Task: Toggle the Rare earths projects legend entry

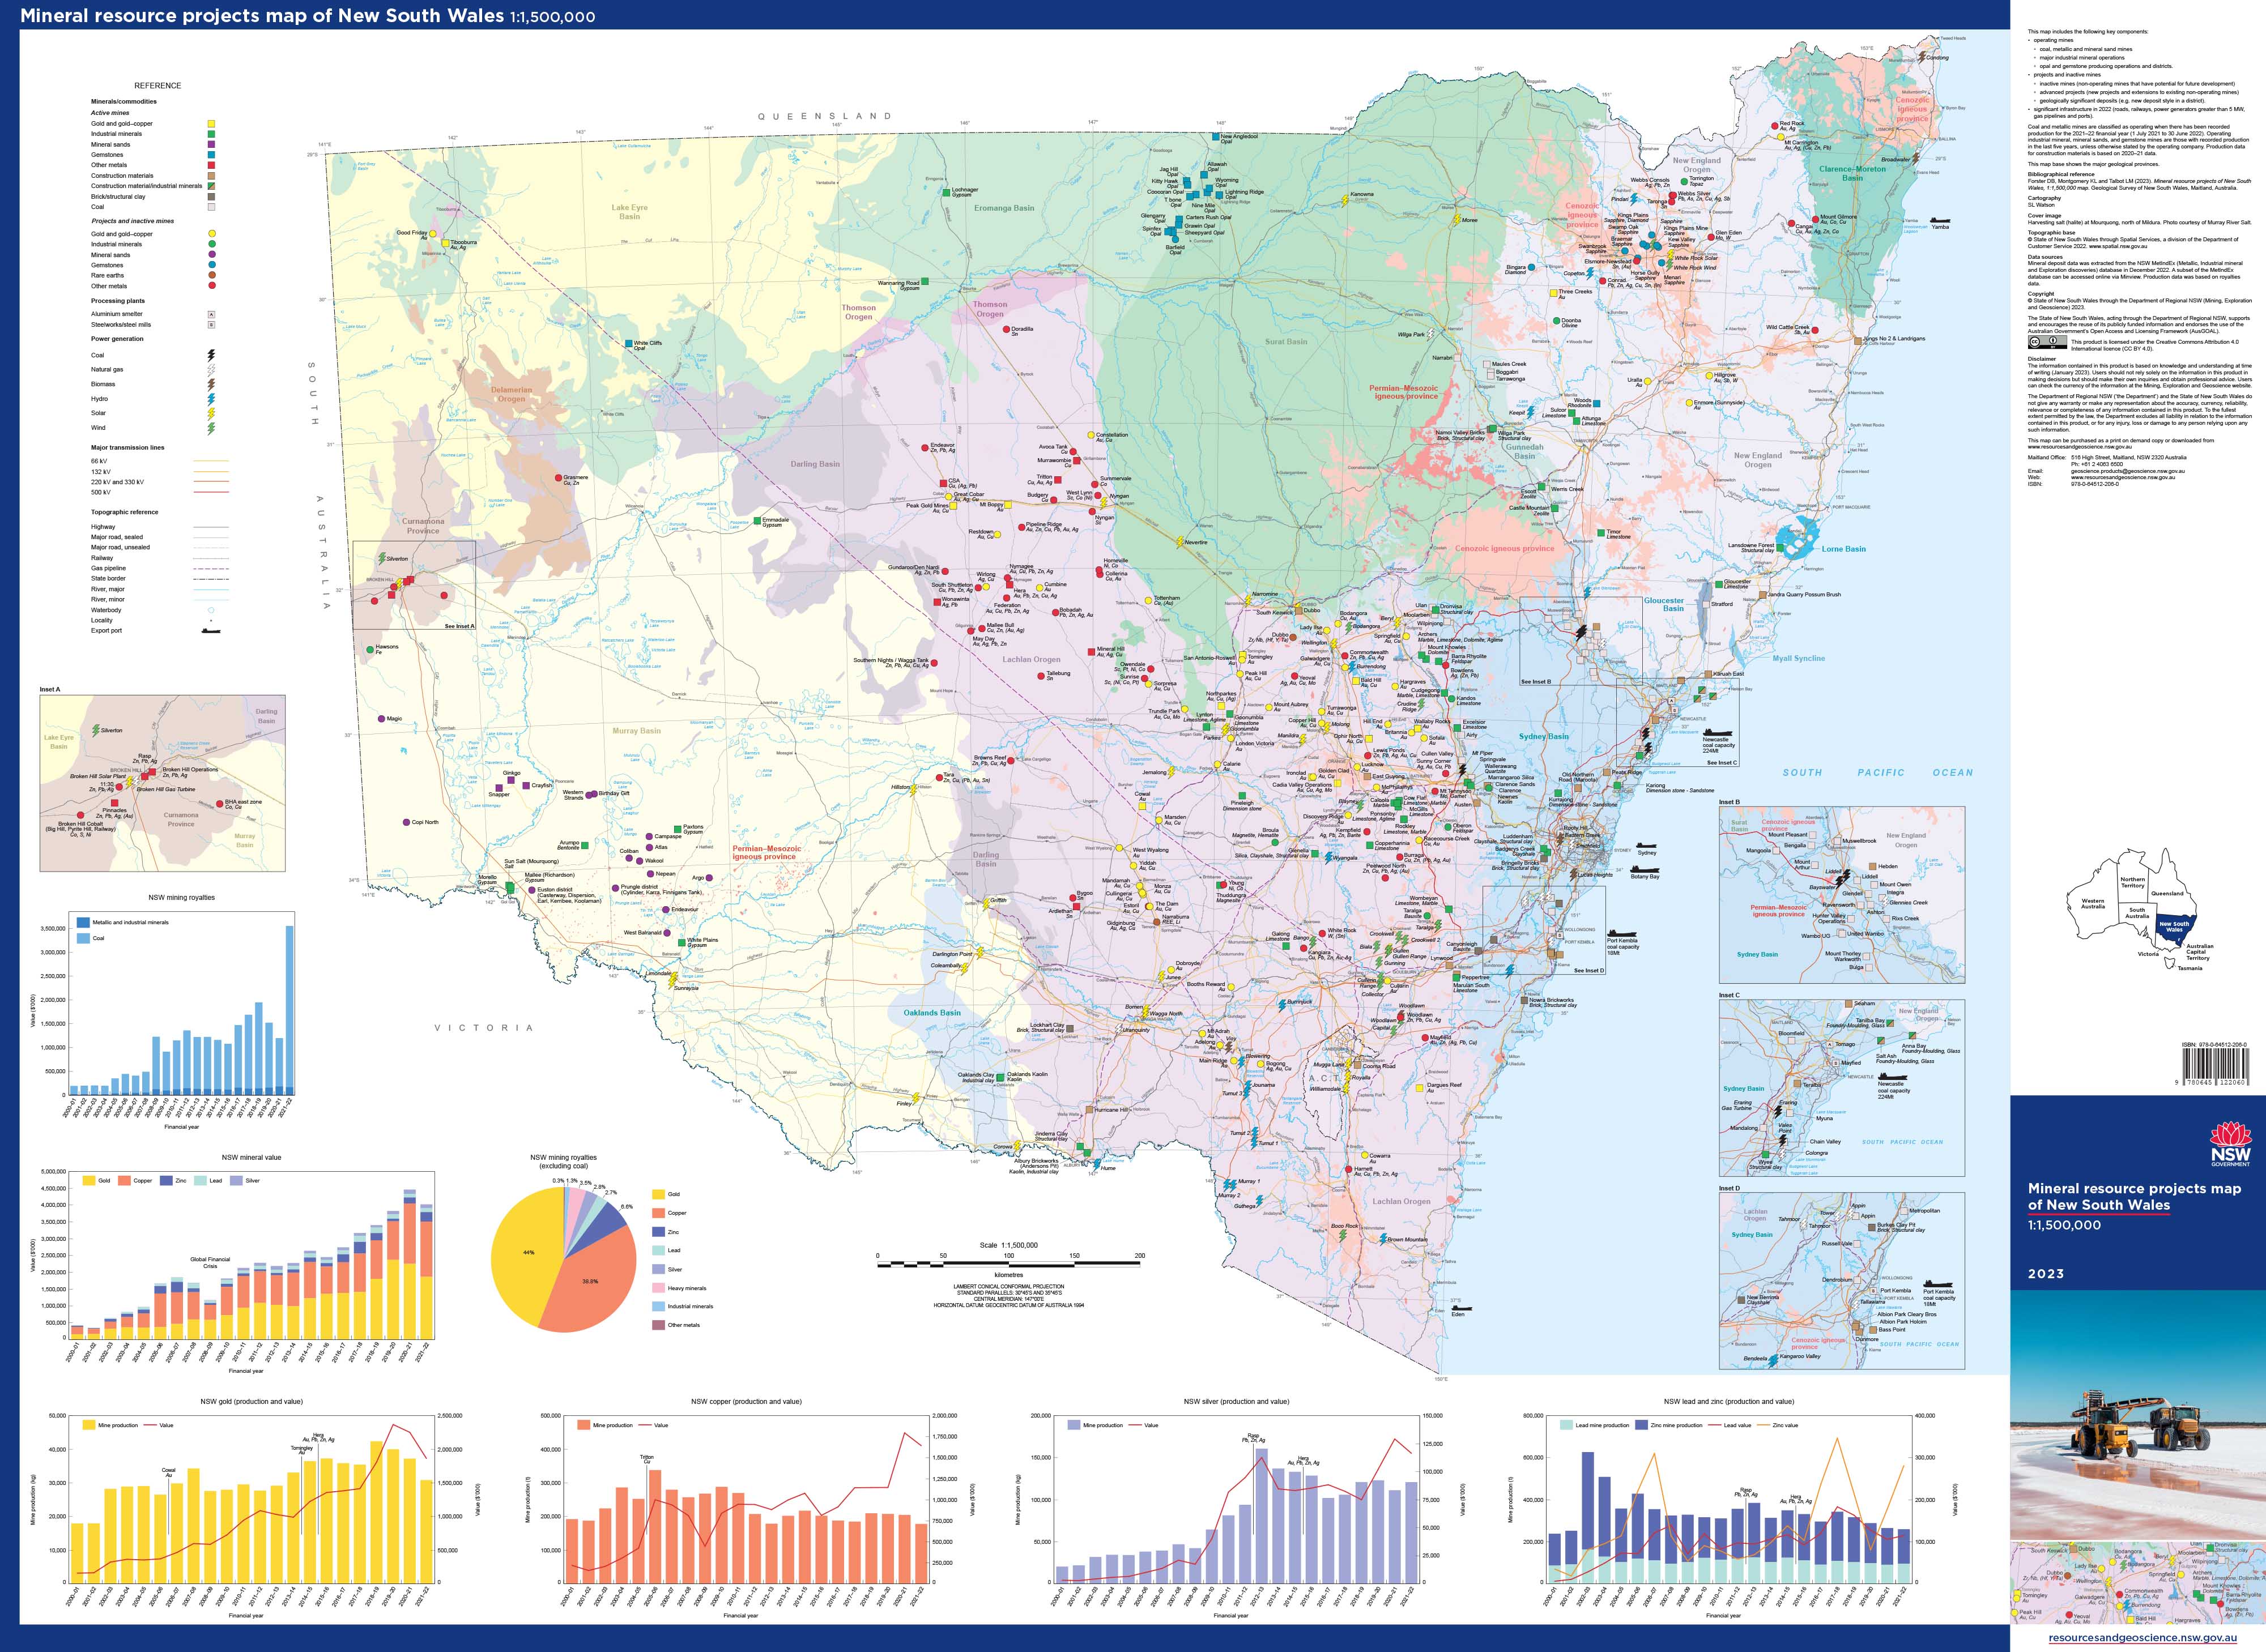Action: 212,275
